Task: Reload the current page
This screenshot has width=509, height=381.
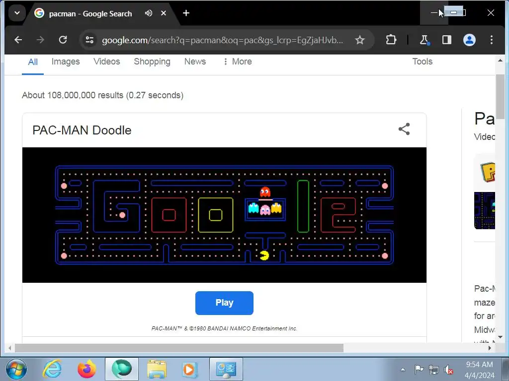Action: pyautogui.click(x=63, y=40)
